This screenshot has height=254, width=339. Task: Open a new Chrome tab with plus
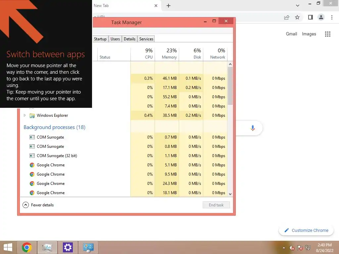tap(169, 6)
